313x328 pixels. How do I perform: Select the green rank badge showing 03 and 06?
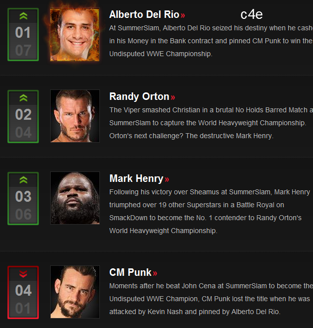click(23, 198)
